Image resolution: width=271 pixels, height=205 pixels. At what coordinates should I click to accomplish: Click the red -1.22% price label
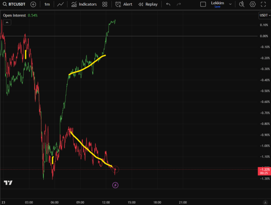coord(264,171)
